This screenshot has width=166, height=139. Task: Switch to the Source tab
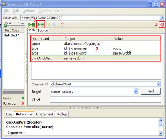coord(43,31)
